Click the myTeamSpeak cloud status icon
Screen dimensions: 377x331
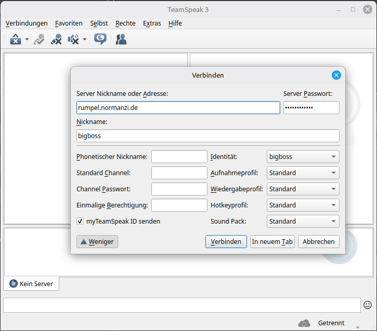pos(304,323)
